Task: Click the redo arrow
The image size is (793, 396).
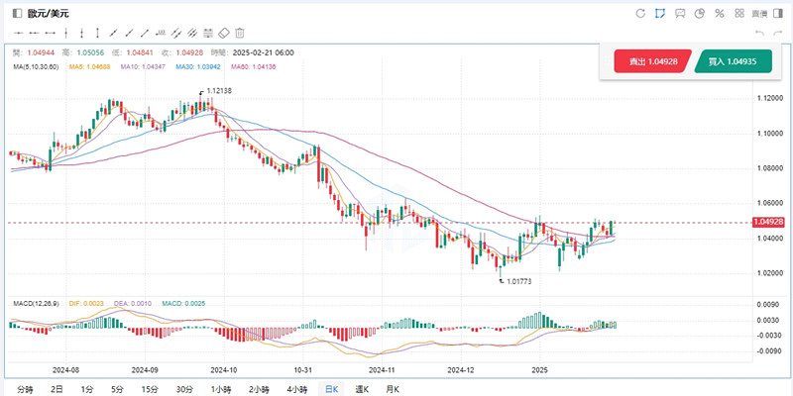Action: pos(779,33)
